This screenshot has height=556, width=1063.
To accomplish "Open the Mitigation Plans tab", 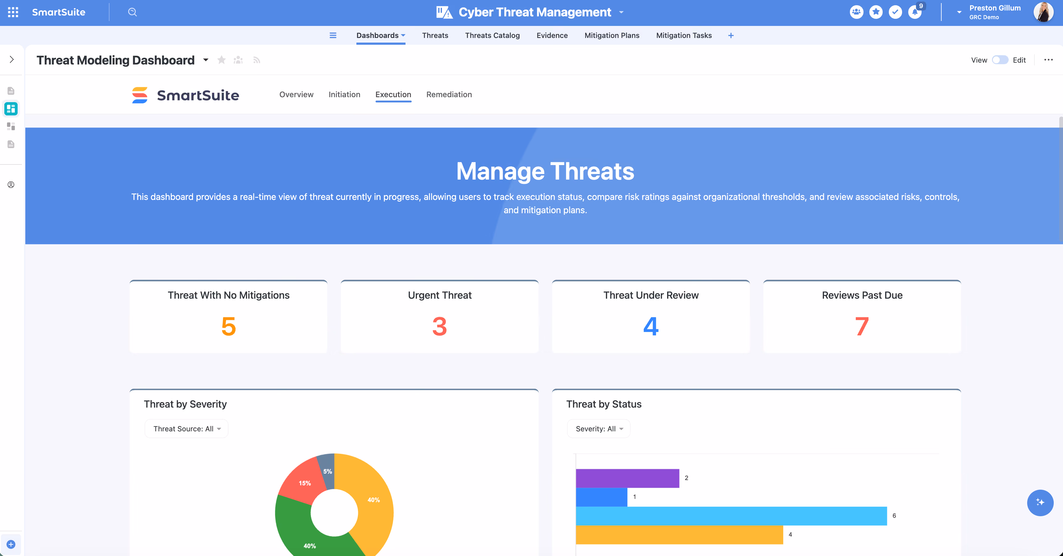I will pyautogui.click(x=612, y=35).
